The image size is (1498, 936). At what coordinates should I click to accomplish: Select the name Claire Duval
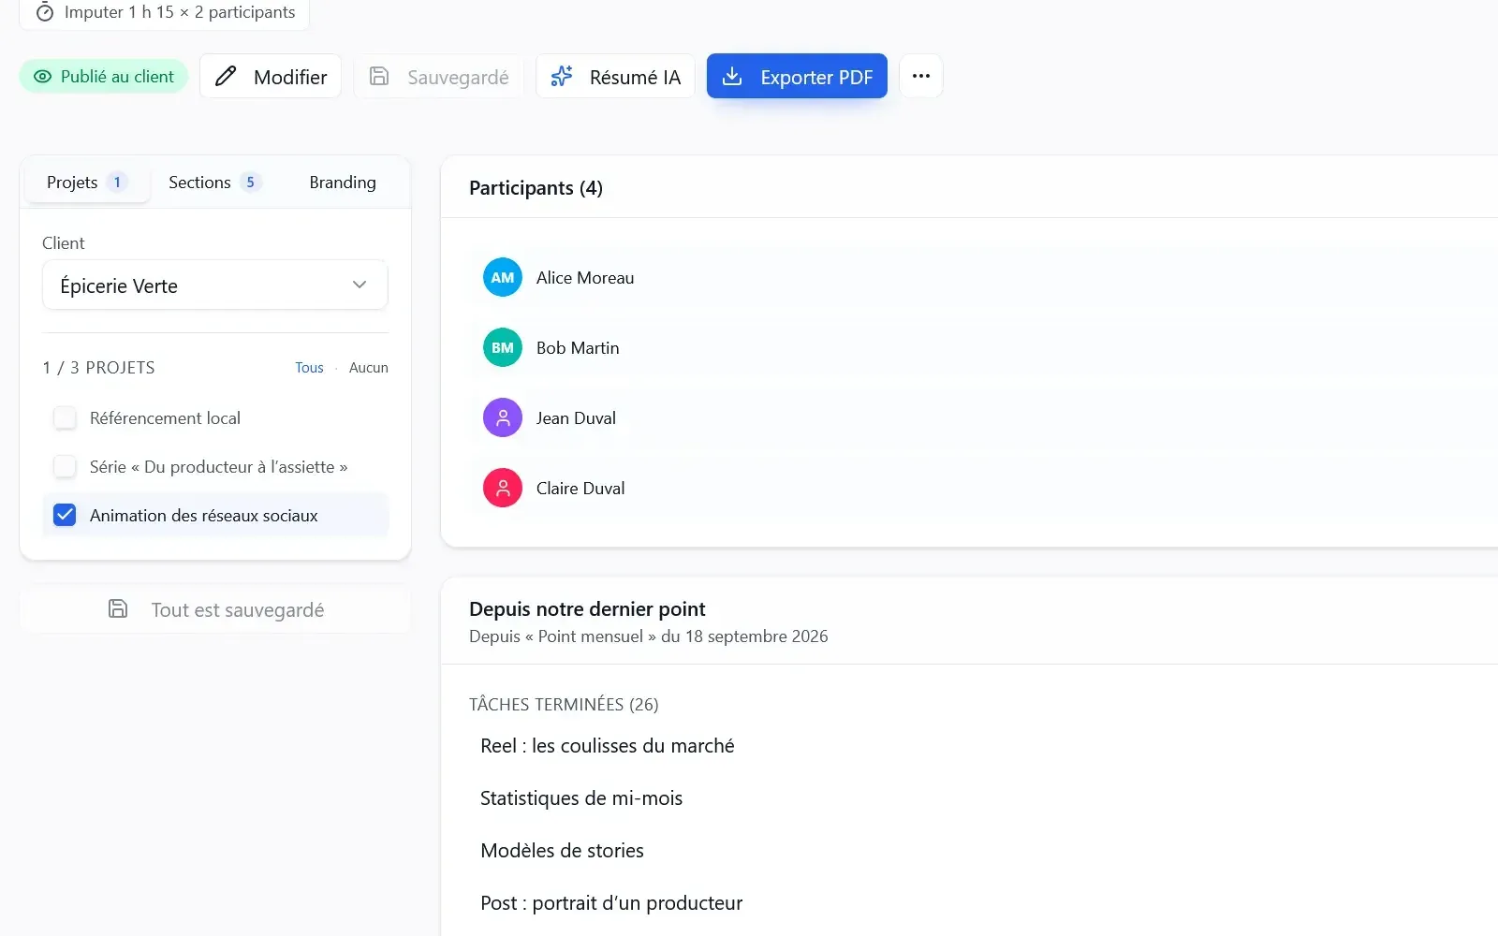tap(580, 489)
